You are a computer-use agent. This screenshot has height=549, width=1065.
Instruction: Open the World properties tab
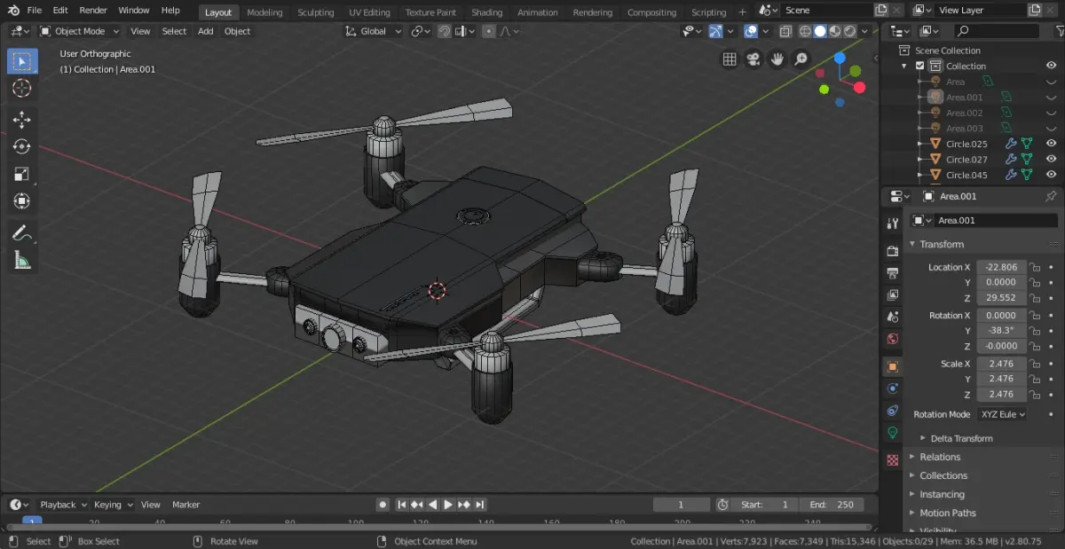893,339
